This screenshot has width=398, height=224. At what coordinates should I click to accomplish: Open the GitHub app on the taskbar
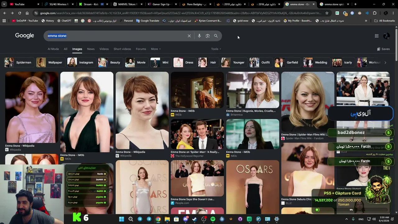(240, 219)
